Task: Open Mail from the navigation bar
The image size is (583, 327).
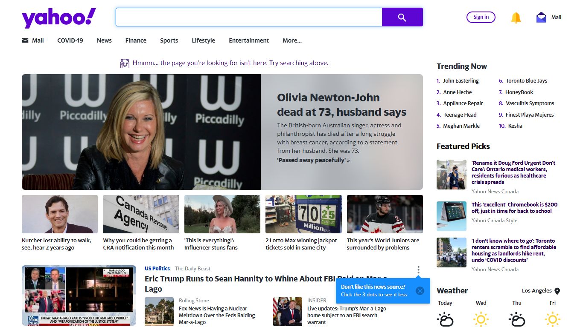Action: (33, 40)
